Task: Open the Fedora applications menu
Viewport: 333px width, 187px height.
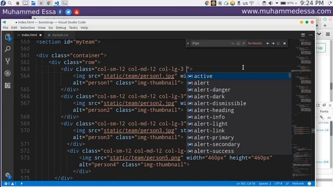Action: [x=3, y=3]
